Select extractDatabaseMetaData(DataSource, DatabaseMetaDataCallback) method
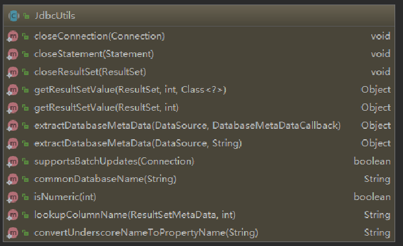This screenshot has width=403, height=246. pyautogui.click(x=188, y=126)
